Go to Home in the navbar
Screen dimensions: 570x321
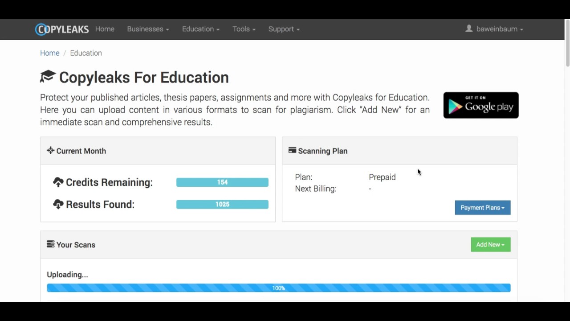(x=105, y=29)
